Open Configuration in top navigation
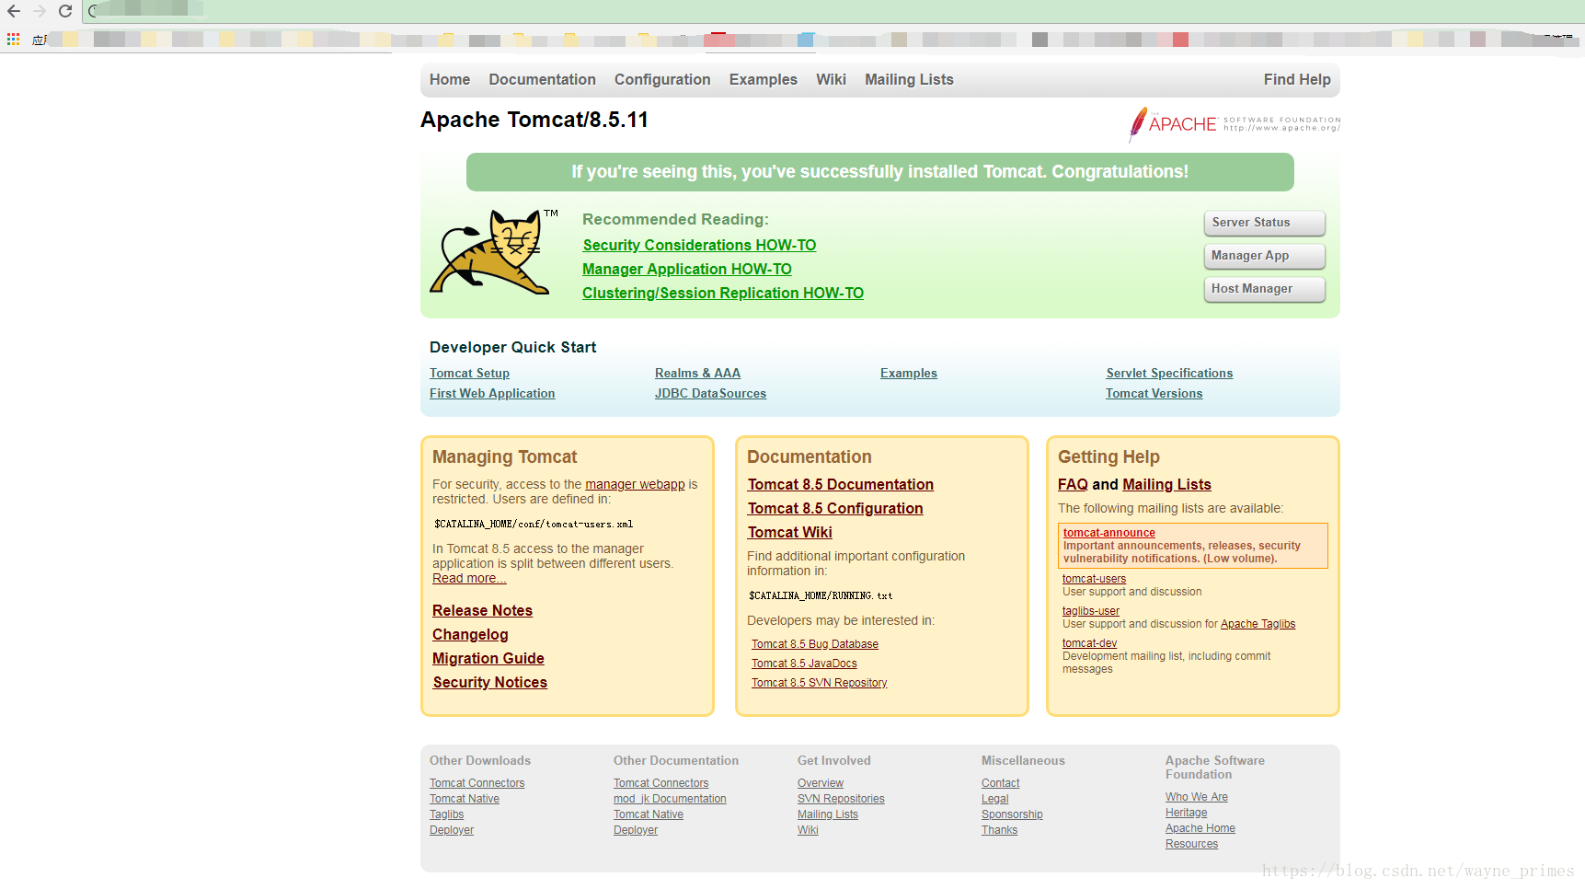Screen dimensions: 1585x889 coord(662,80)
